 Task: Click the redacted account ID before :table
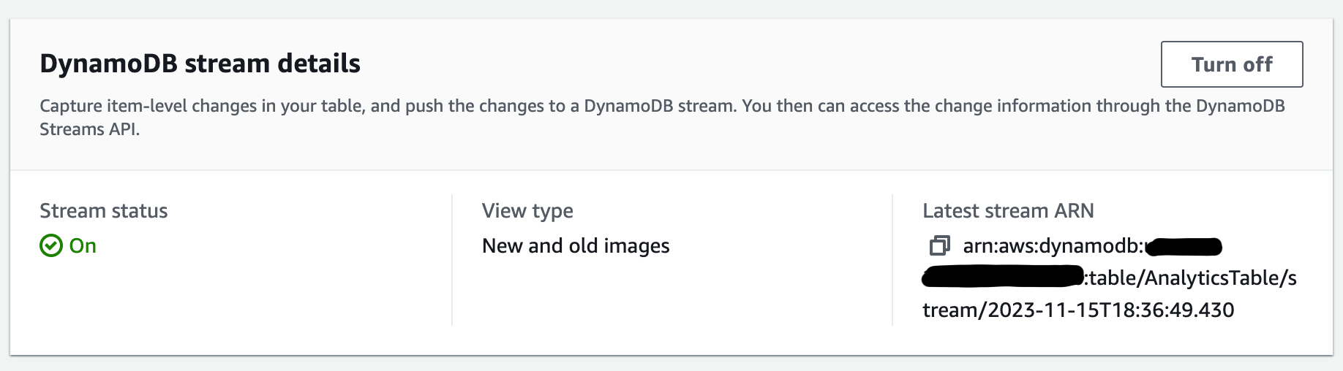[1002, 278]
